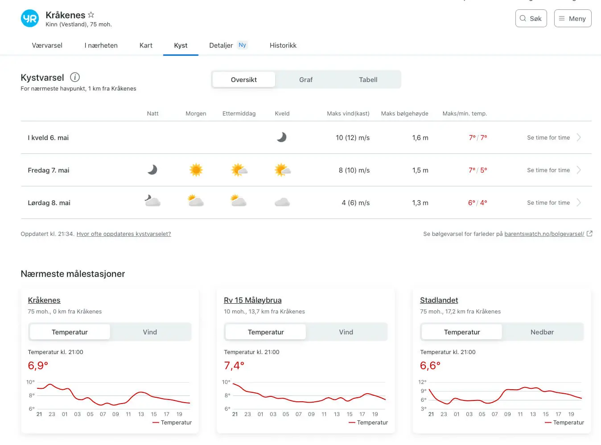Switch Stadlandet station to Nedbør
The image size is (601, 445).
point(542,332)
